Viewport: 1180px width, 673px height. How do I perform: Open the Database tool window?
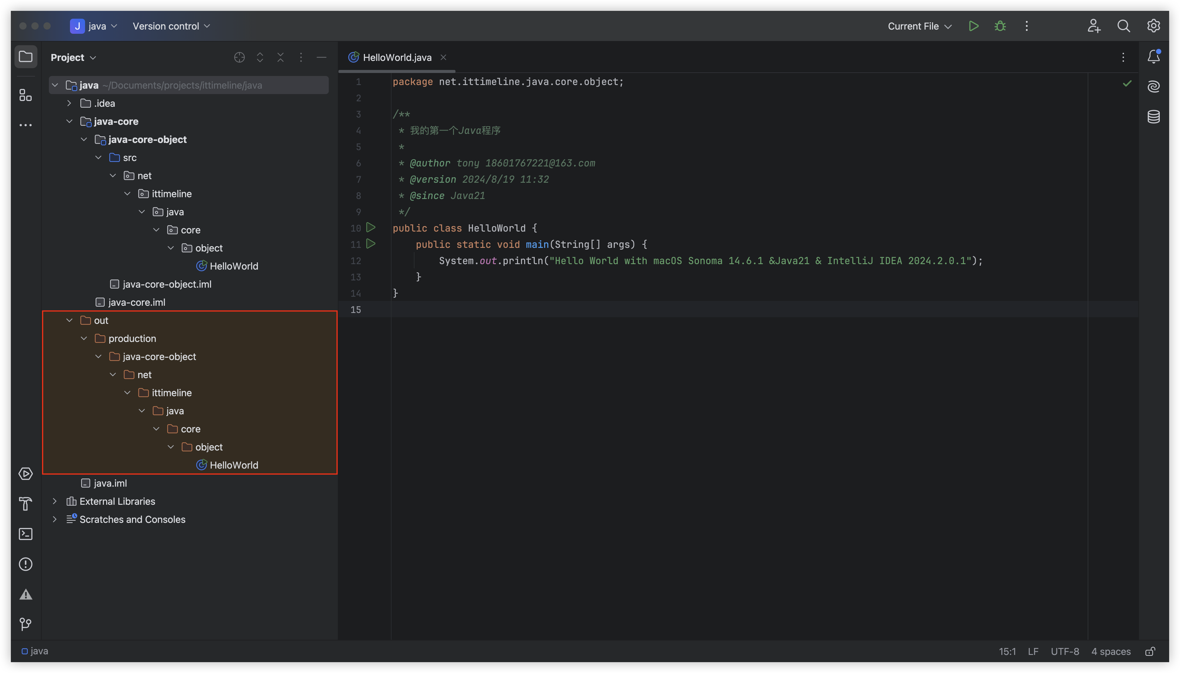[x=1153, y=116]
